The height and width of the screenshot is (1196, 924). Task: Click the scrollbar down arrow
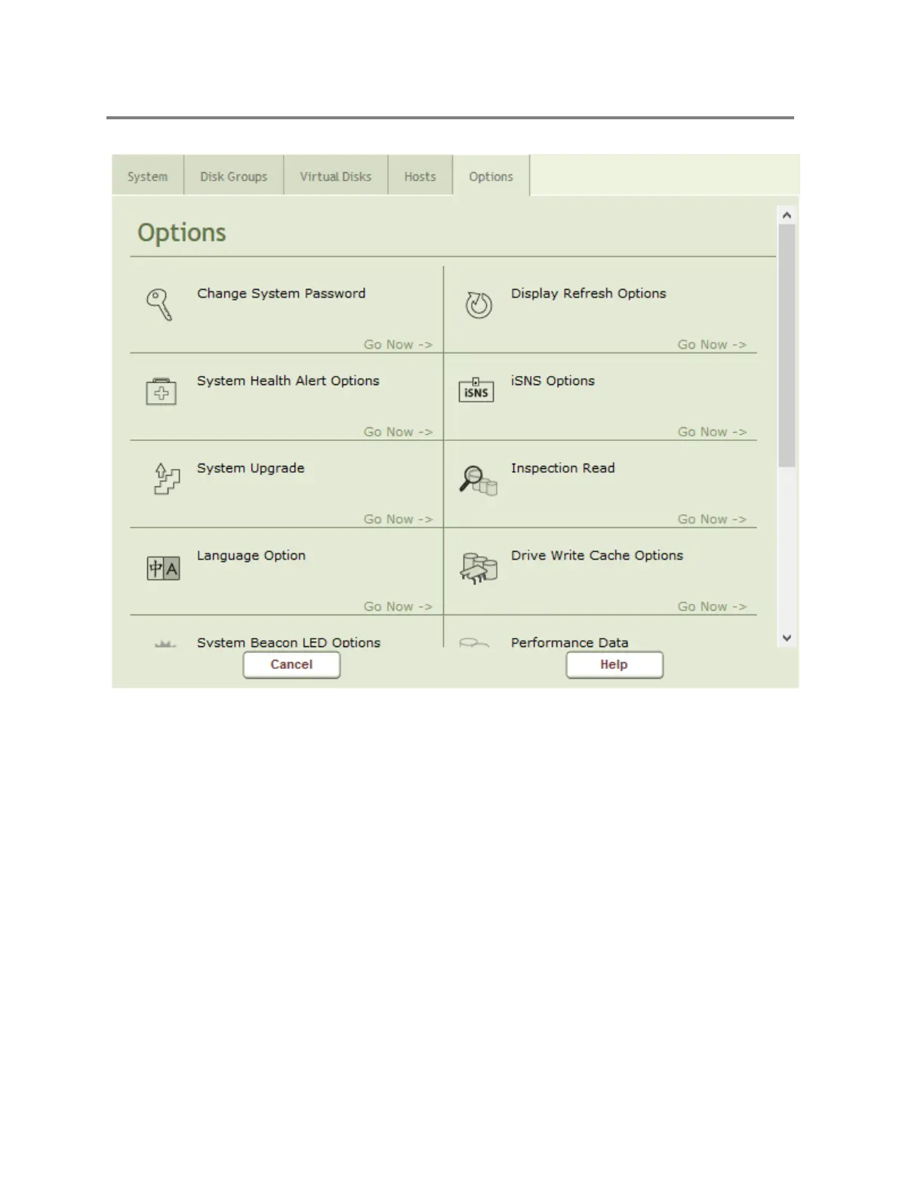[x=787, y=638]
